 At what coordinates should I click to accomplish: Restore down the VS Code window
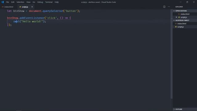pos(187,2)
